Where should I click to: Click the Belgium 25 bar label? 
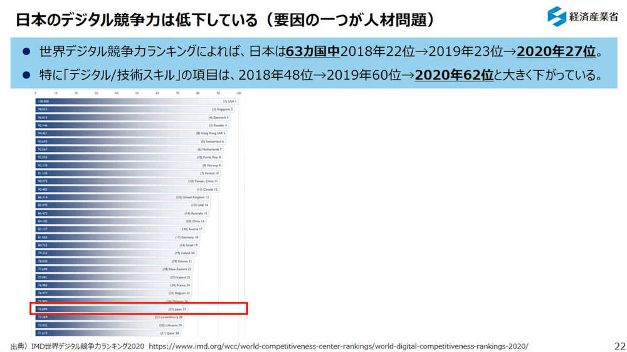point(179,293)
